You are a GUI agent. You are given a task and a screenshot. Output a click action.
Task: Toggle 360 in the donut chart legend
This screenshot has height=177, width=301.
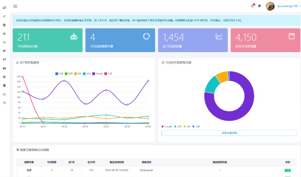pyautogui.click(x=187, y=126)
